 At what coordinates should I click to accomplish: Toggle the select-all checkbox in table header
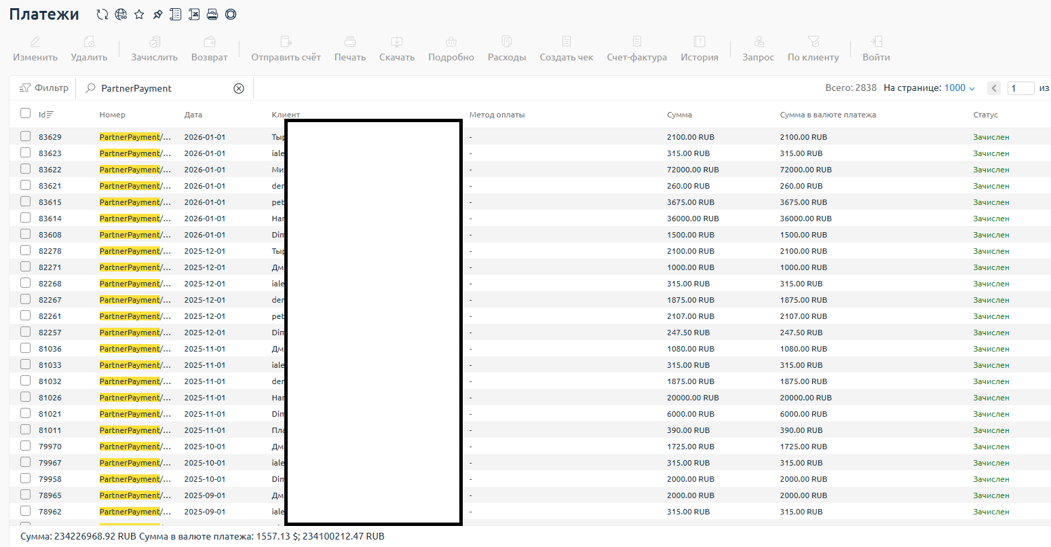[25, 113]
